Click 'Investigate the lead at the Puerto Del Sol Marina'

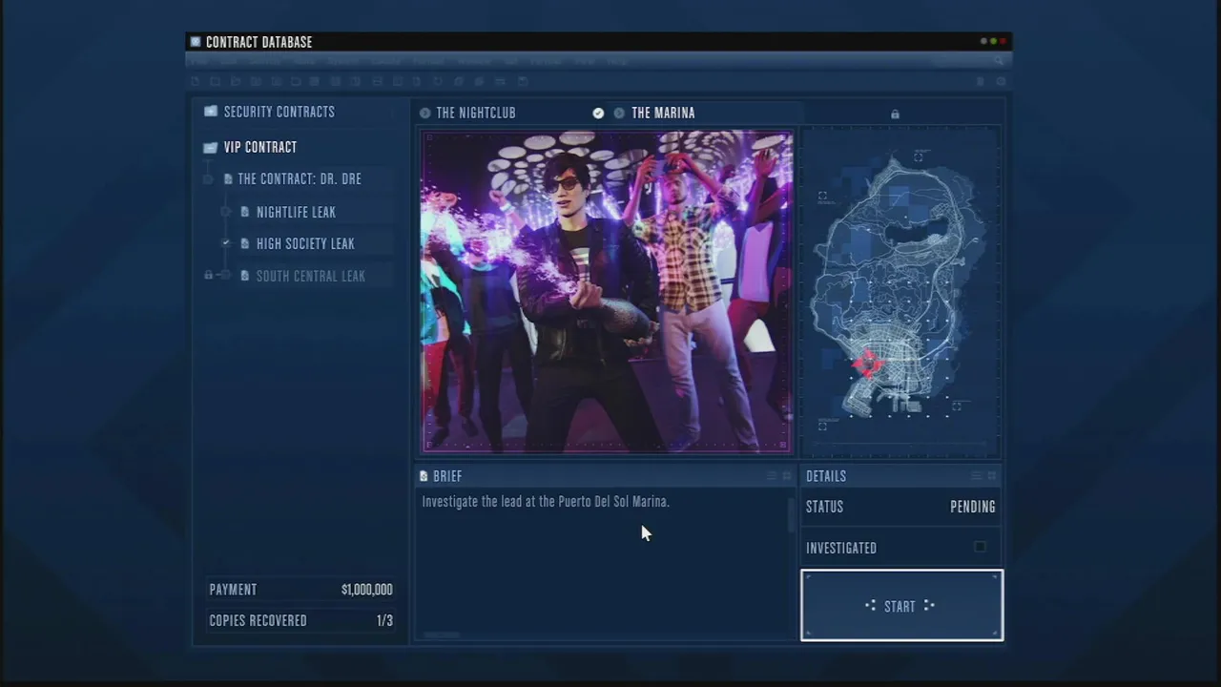[x=546, y=501]
